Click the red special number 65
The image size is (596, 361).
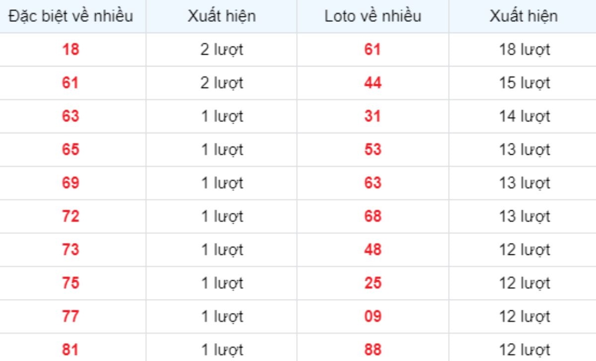pyautogui.click(x=71, y=150)
